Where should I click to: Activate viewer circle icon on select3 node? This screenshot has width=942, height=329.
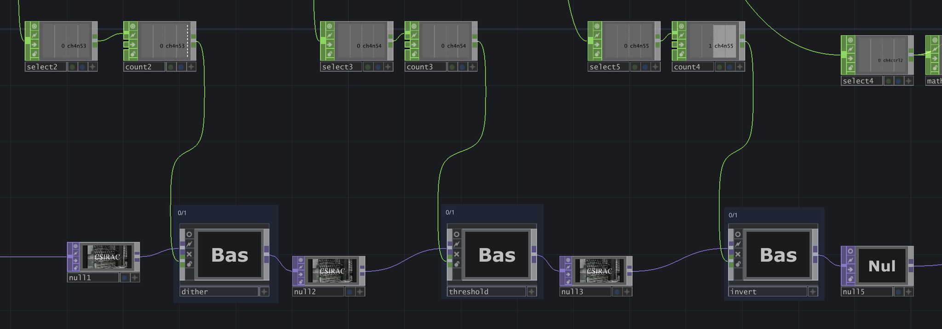[x=330, y=26]
